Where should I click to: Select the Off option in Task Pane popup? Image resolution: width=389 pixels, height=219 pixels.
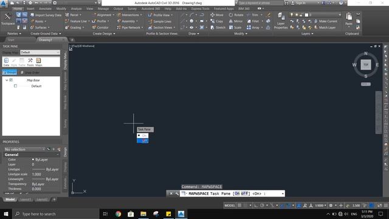coord(143,141)
